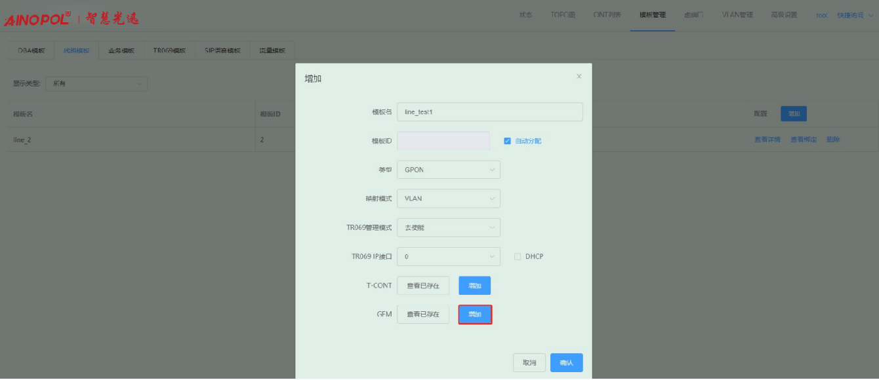This screenshot has width=879, height=380.
Task: Click the GEM 增加 button
Action: tap(475, 314)
